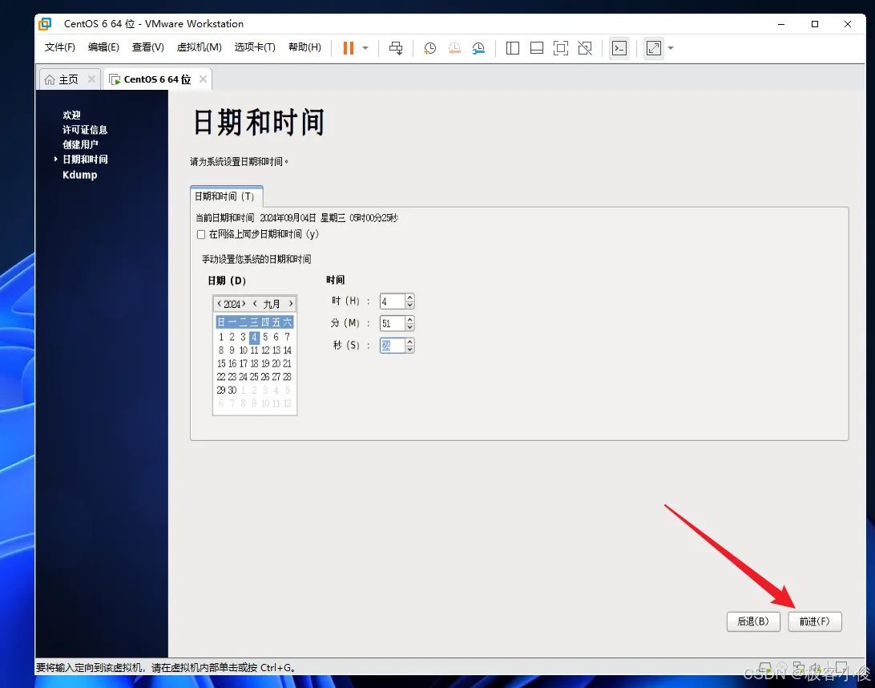Click 许可证信息 in the setup sidebar
Screen dimensions: 875x688
(x=85, y=130)
